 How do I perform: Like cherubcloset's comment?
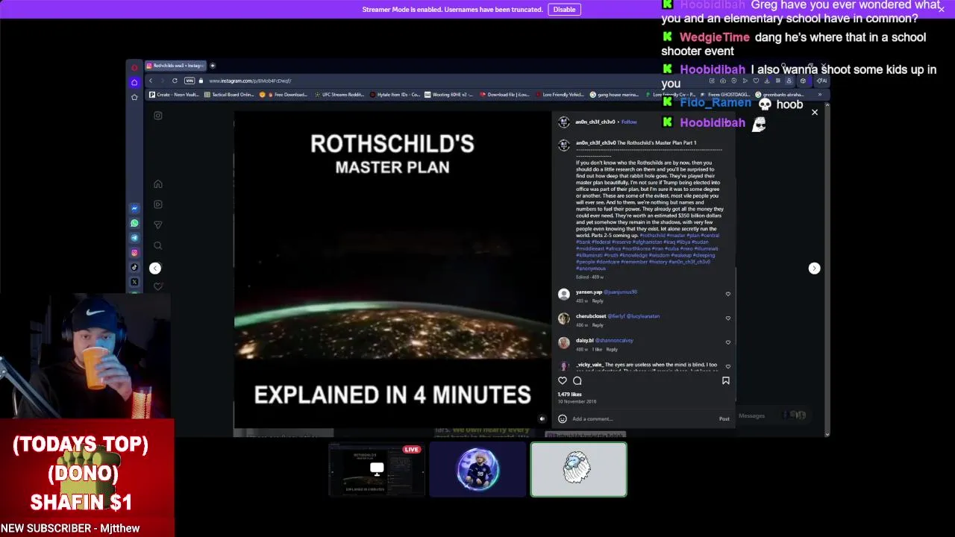[x=728, y=318]
